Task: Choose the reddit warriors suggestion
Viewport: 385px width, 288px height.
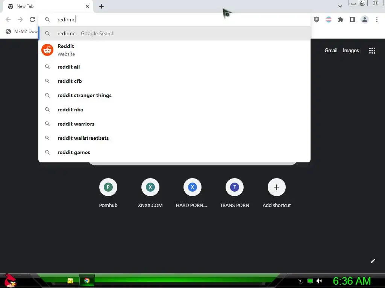Action: (174, 124)
